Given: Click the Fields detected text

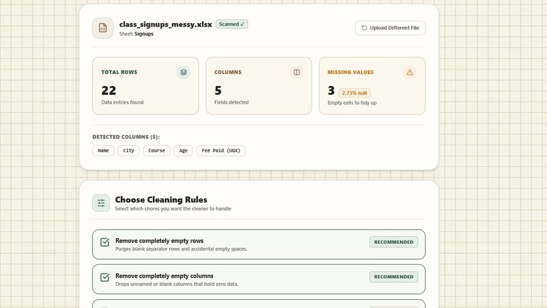Looking at the screenshot, I should click(x=231, y=102).
